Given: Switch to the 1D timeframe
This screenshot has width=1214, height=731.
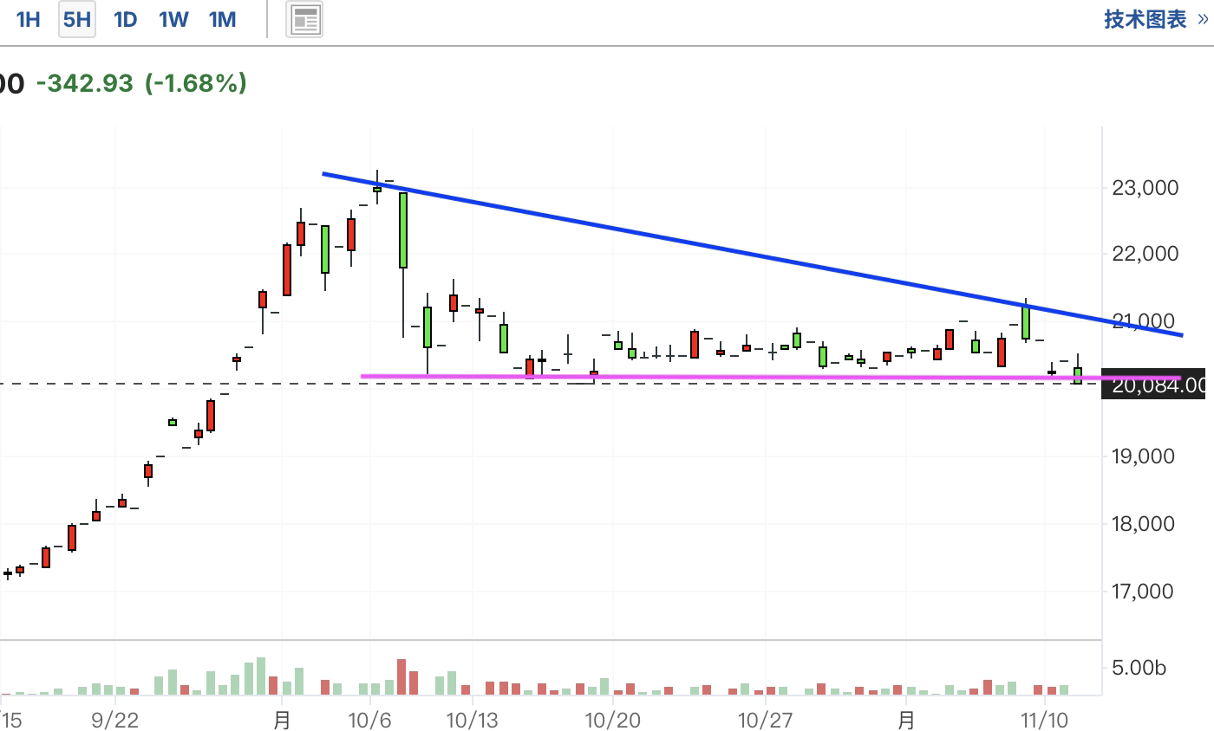Looking at the screenshot, I should 126,19.
